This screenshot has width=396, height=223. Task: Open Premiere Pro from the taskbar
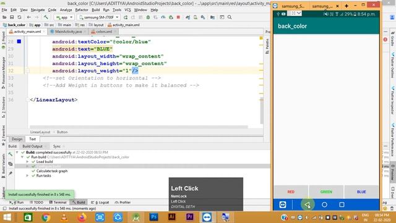(190, 217)
